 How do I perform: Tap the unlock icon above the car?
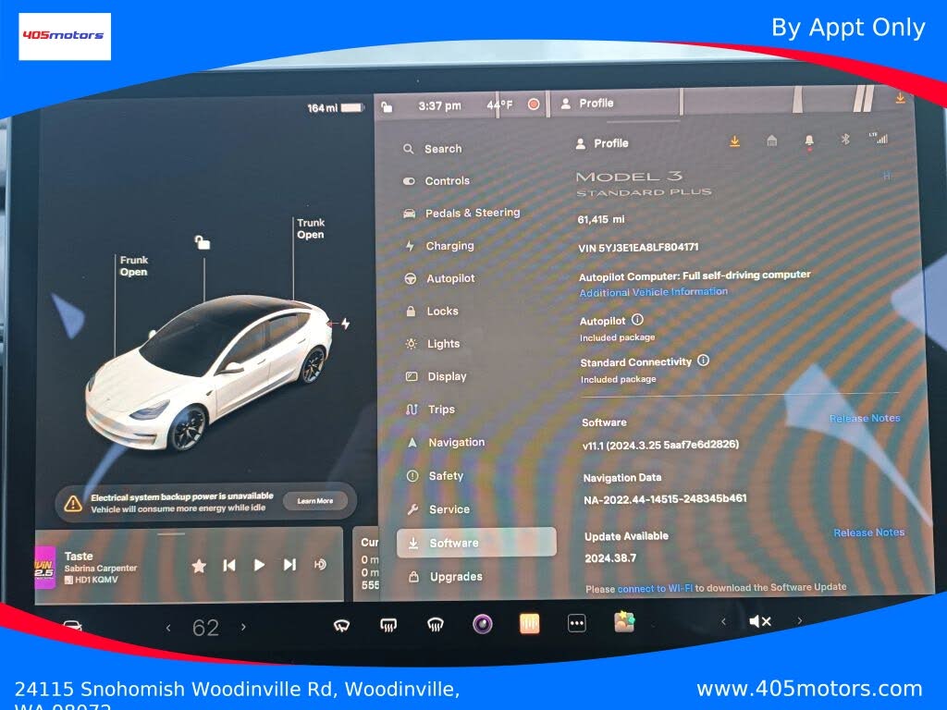pyautogui.click(x=203, y=243)
